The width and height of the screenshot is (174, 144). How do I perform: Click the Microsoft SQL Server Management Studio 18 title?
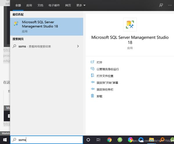click(x=130, y=40)
